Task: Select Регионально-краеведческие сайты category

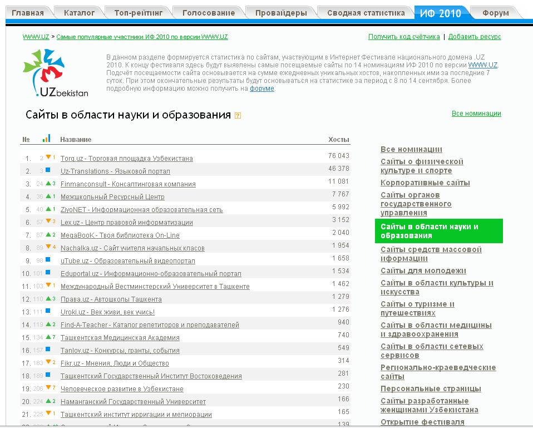Action: click(438, 372)
